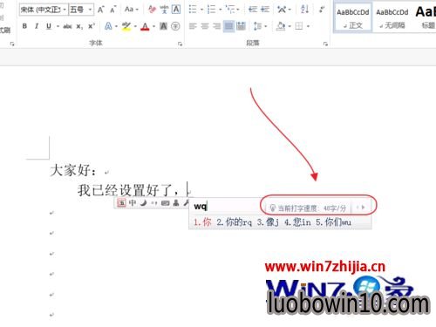Viewport: 436px width, 327px height.
Task: Click the Numbering list icon
Action: coord(211,10)
